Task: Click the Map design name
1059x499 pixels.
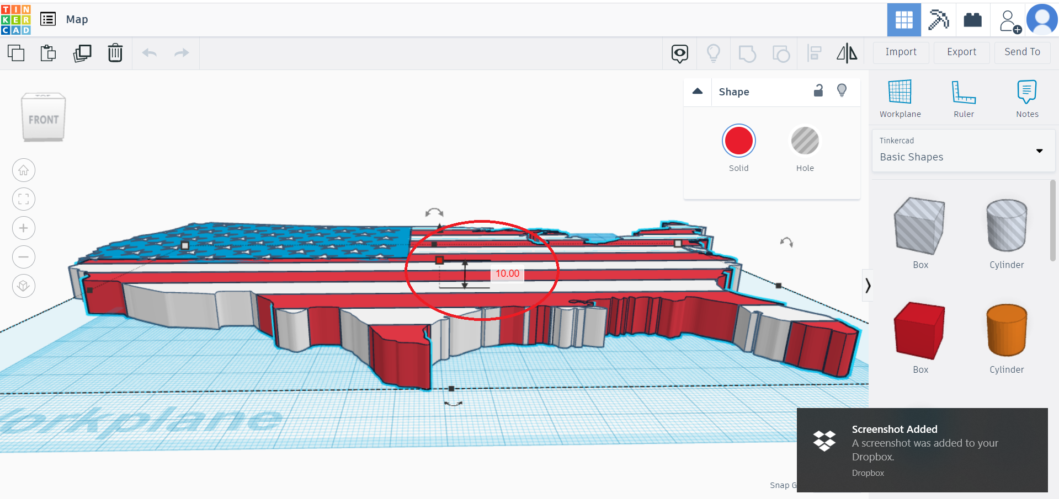Action: [77, 19]
